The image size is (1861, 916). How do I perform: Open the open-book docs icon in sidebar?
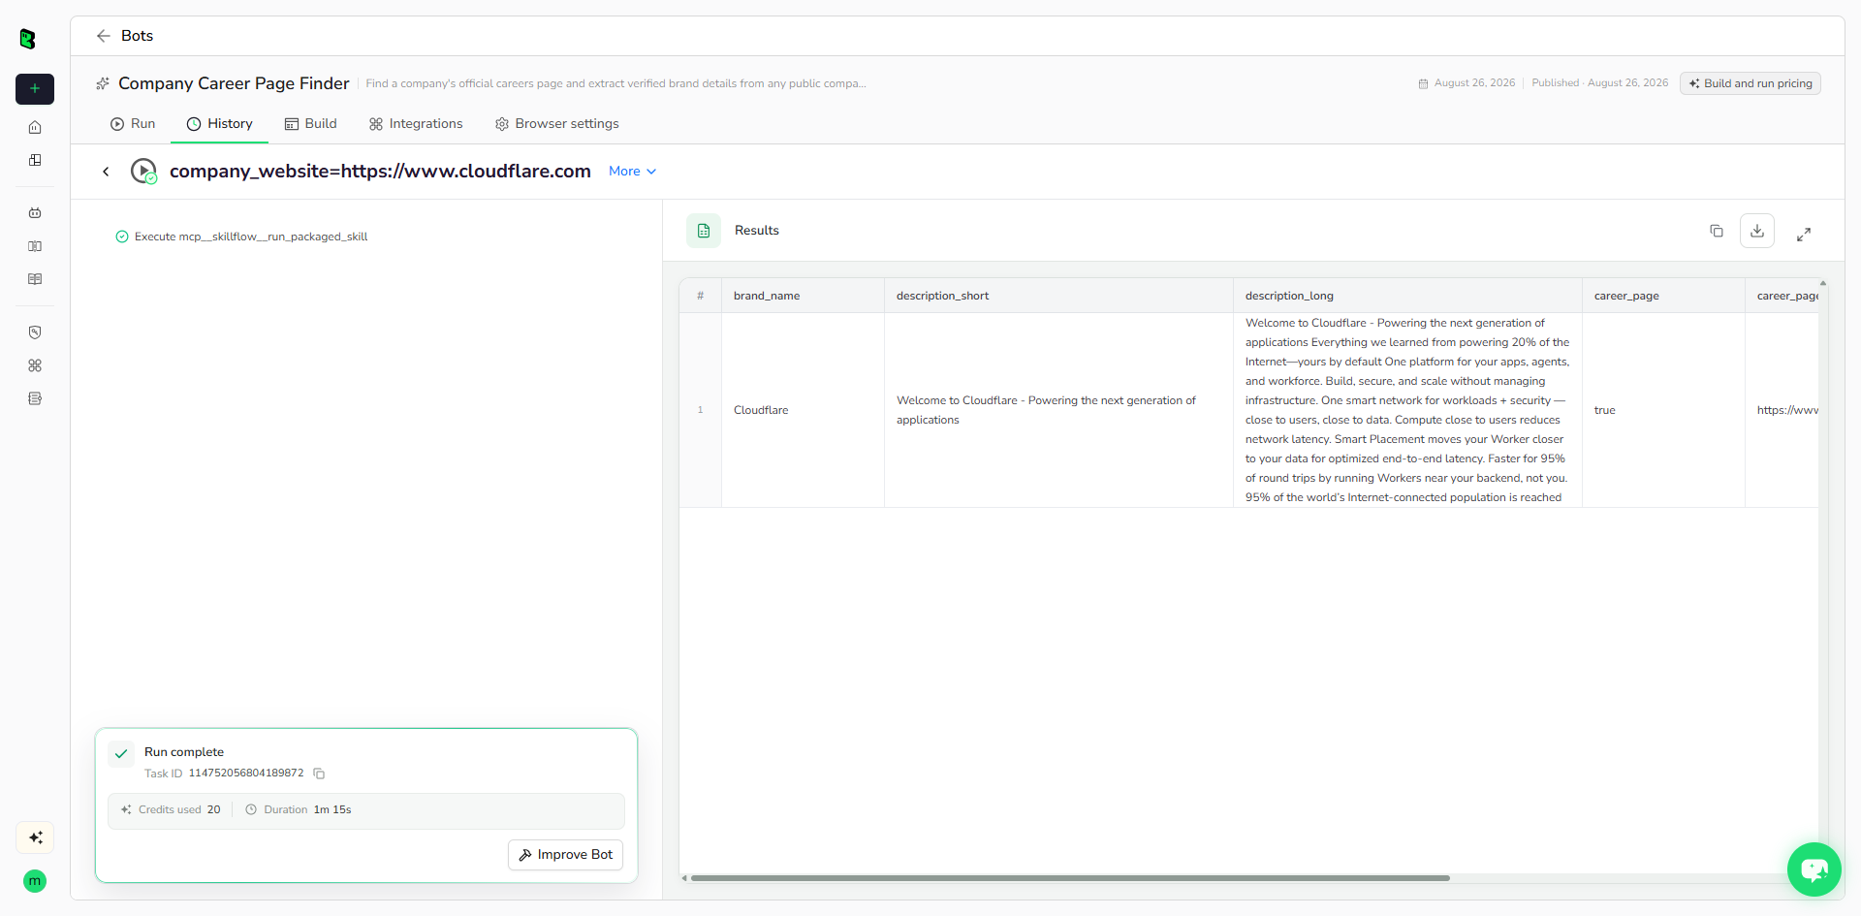coord(35,279)
